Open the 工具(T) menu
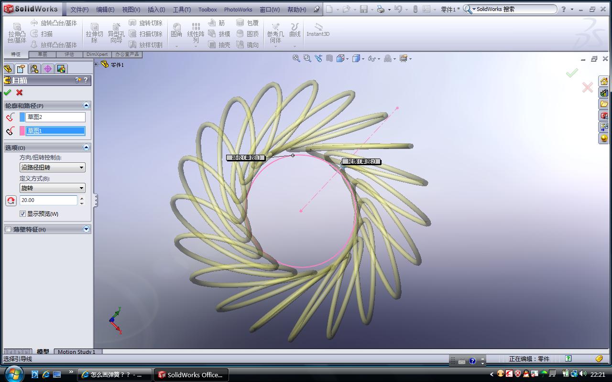 click(x=182, y=10)
